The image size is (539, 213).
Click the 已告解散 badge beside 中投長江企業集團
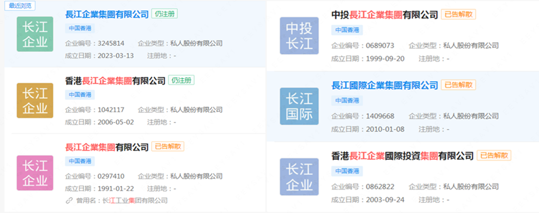(x=458, y=14)
